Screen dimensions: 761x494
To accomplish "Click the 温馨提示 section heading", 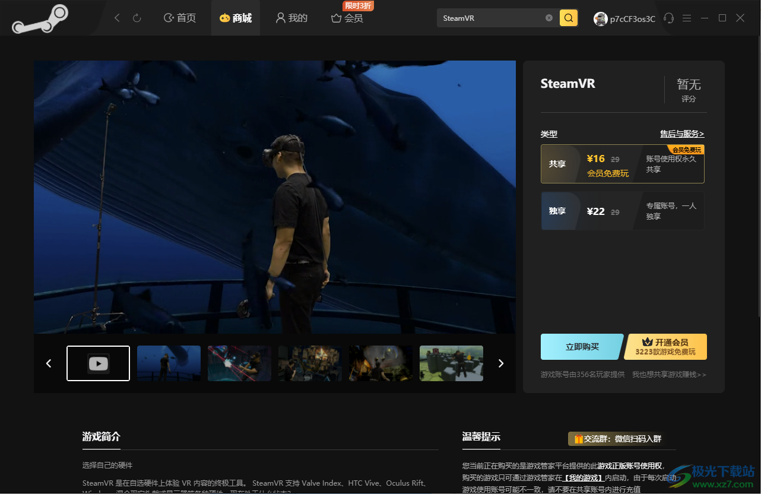I will click(x=481, y=436).
